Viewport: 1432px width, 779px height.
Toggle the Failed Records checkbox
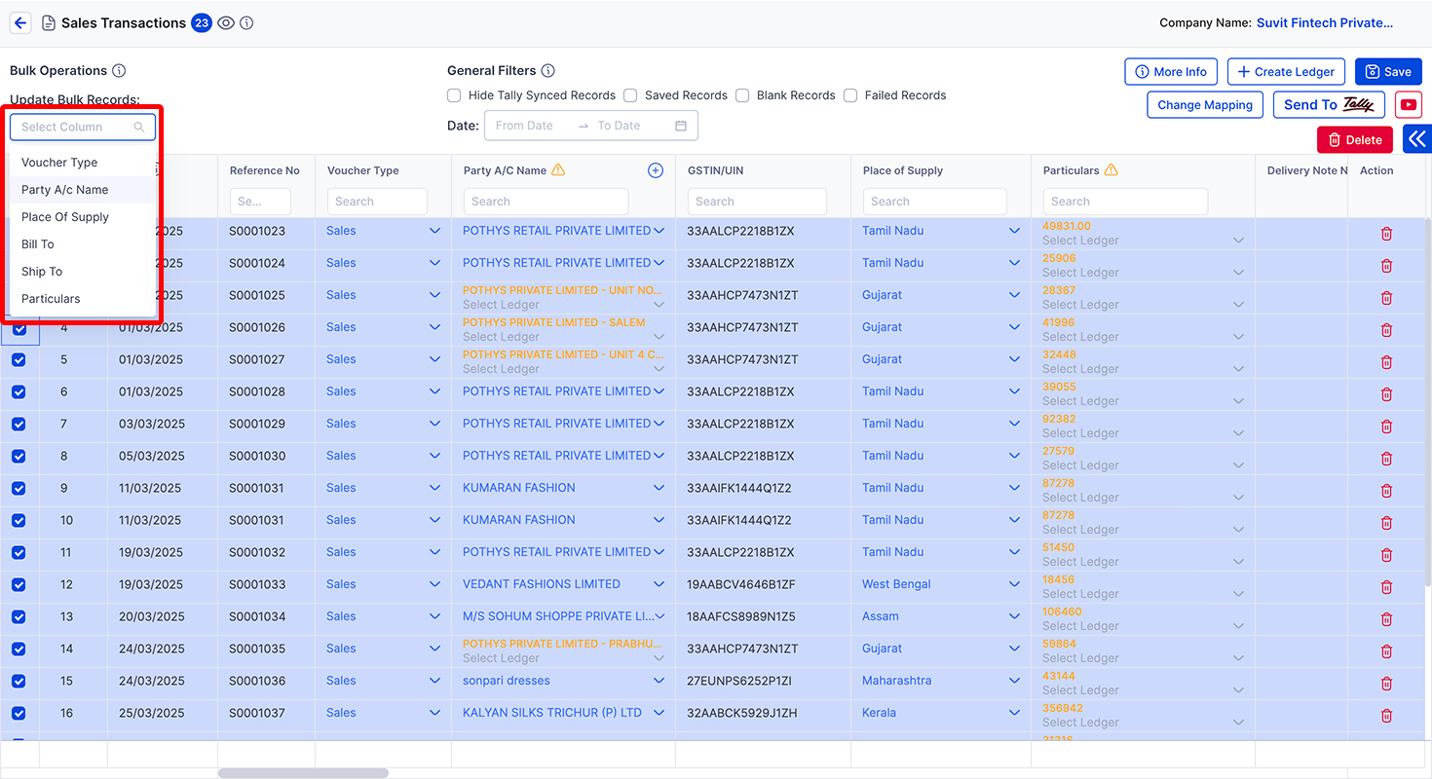tap(850, 95)
